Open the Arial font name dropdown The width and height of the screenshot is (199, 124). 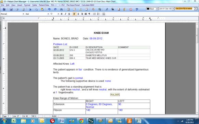pyautogui.click(x=48, y=14)
